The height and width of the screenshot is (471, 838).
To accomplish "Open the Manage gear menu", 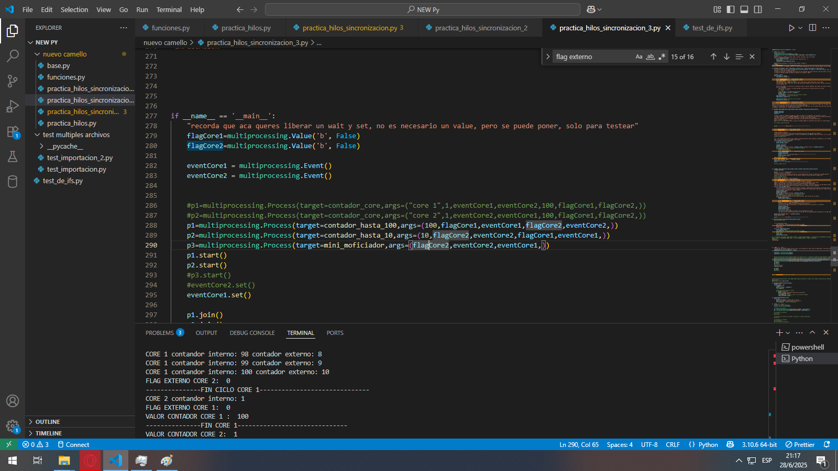I will (13, 426).
